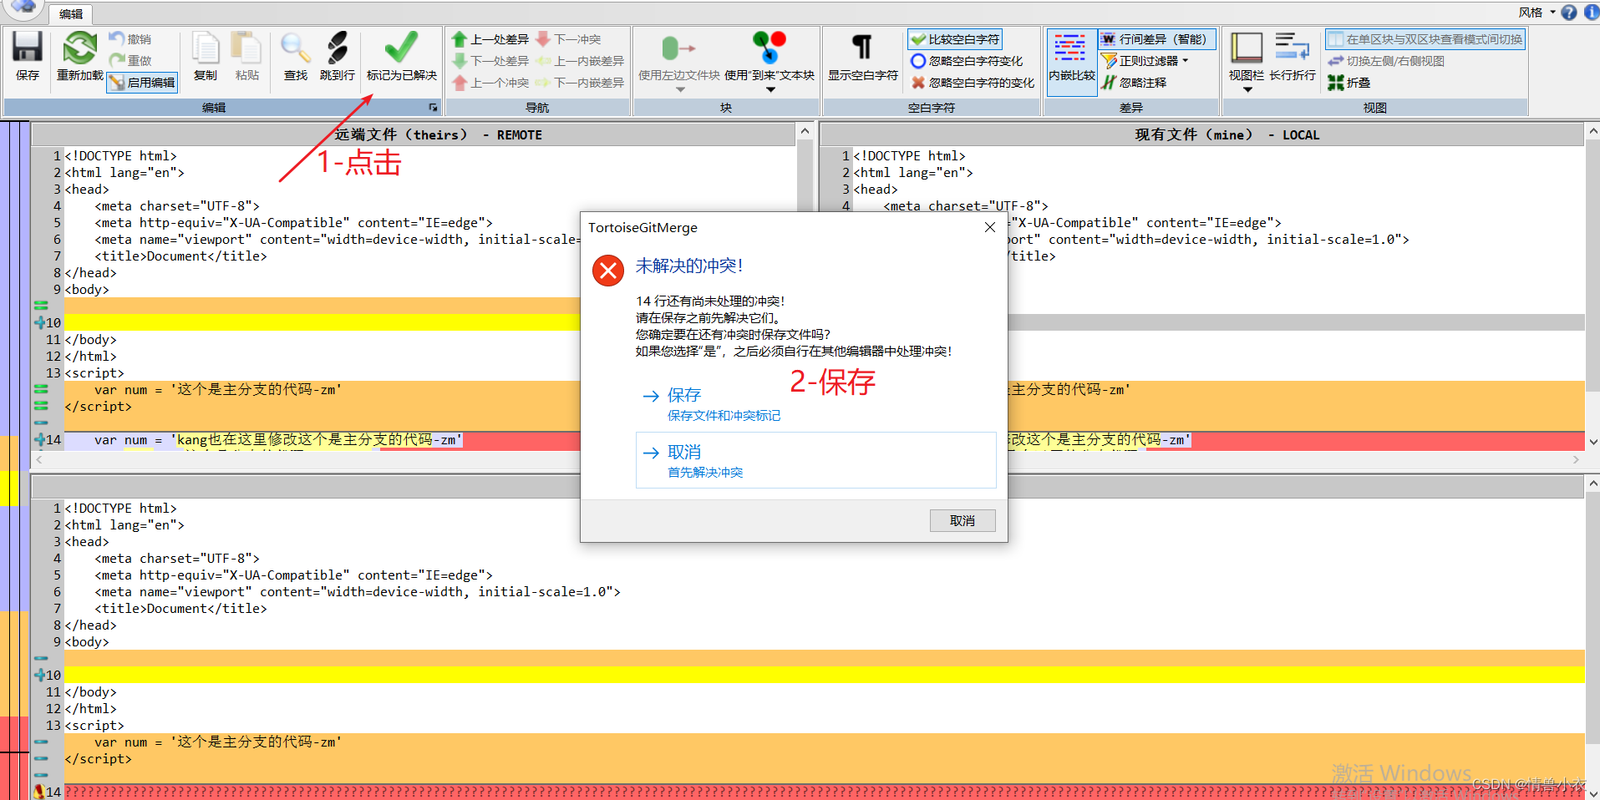Click the help question mark icon
The image size is (1600, 800).
click(1569, 13)
